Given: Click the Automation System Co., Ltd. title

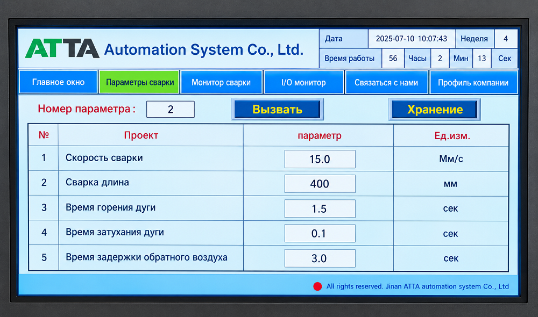Looking at the screenshot, I should 204,49.
